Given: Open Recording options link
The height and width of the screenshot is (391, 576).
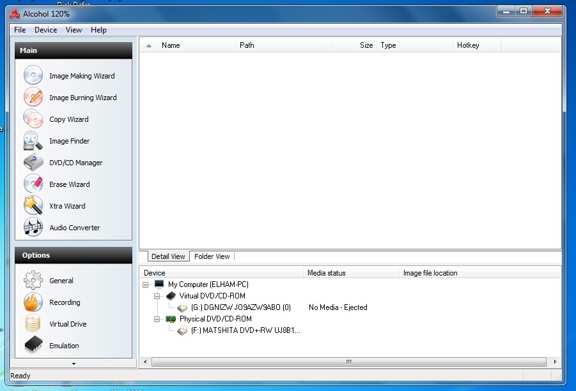Looking at the screenshot, I should pyautogui.click(x=65, y=302).
